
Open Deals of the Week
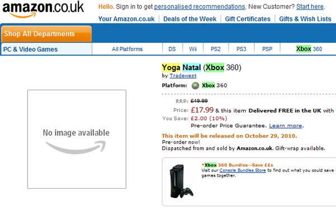190,19
